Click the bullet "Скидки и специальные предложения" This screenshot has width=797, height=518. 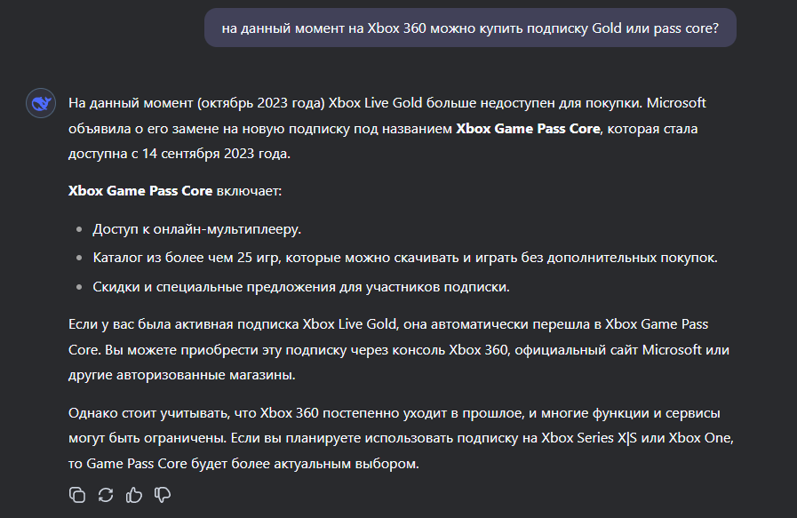(x=301, y=287)
